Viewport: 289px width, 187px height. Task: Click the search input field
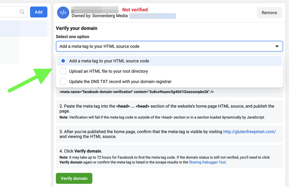(11, 12)
